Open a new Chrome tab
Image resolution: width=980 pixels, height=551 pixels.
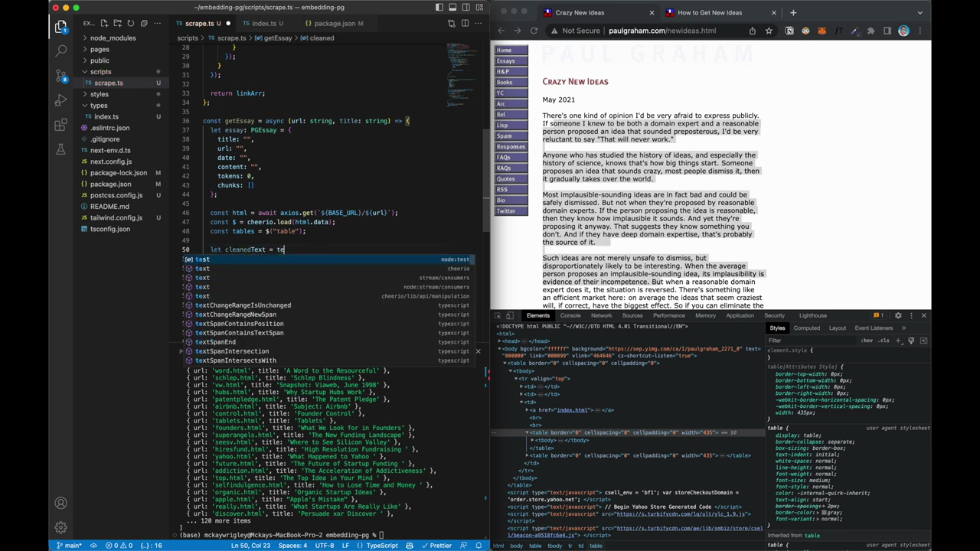(793, 12)
